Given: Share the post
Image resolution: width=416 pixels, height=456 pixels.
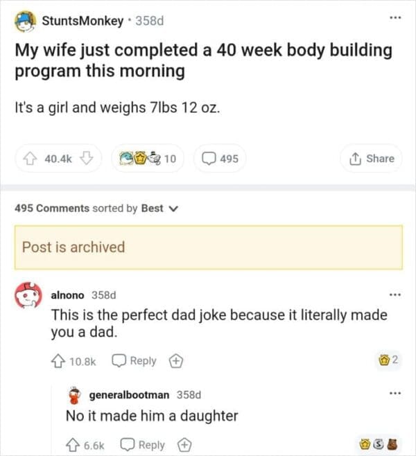Looking at the screenshot, I should (373, 159).
